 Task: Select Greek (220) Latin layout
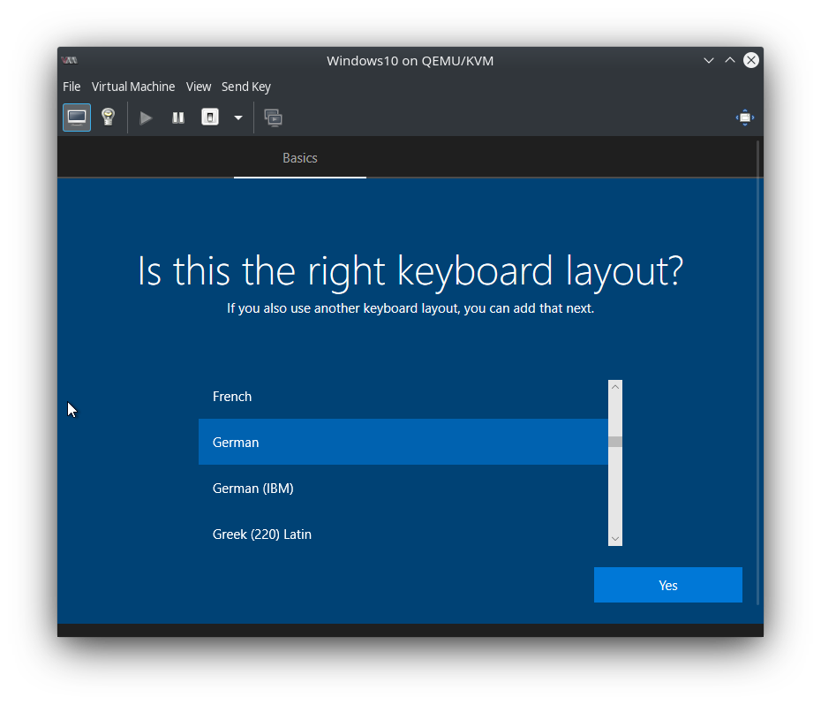[x=403, y=534]
